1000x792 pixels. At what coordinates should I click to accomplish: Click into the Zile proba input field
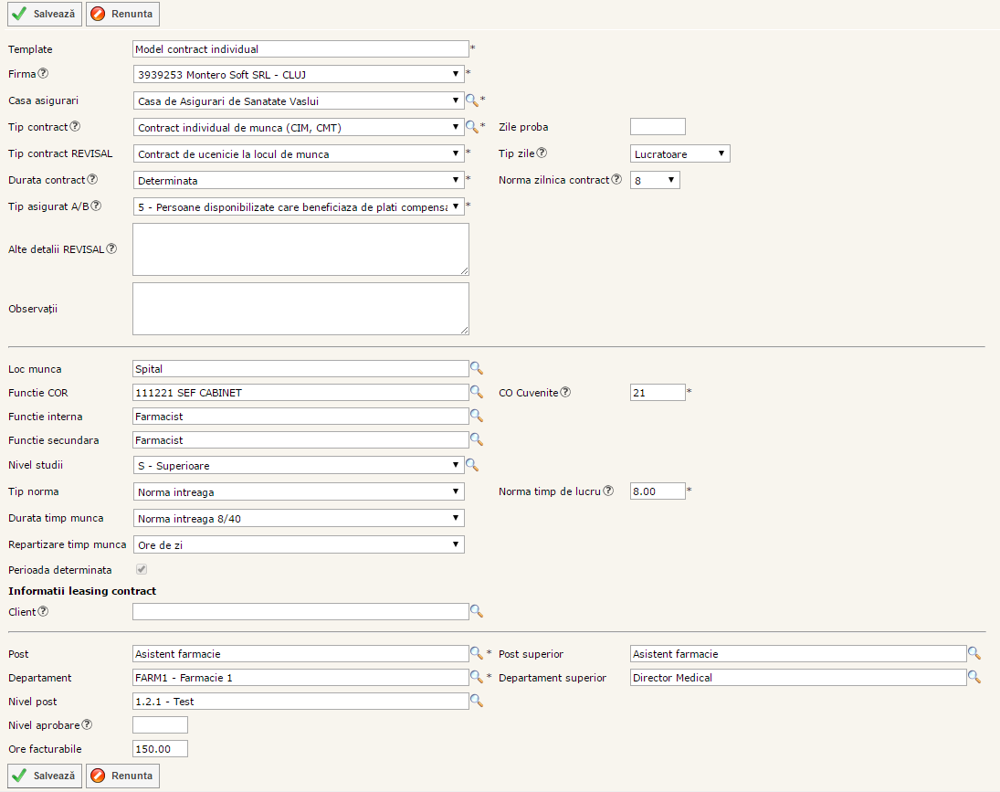coord(658,127)
